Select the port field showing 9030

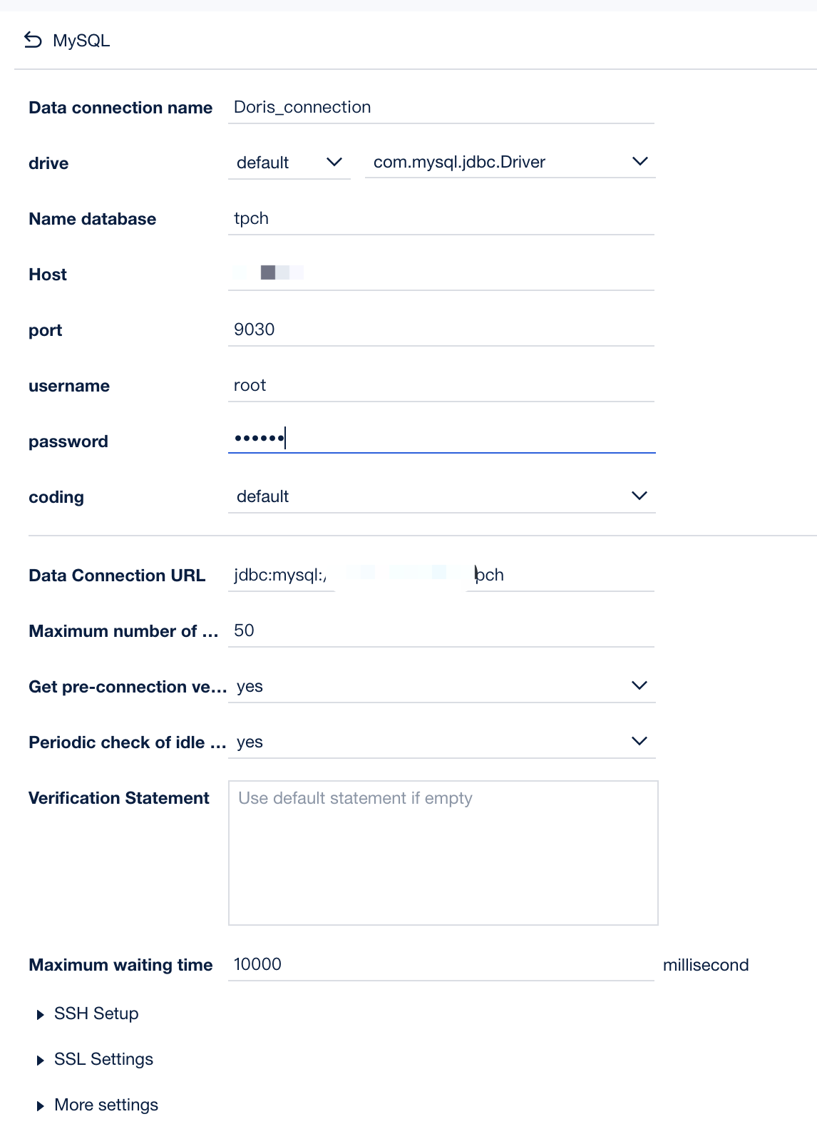pyautogui.click(x=441, y=330)
